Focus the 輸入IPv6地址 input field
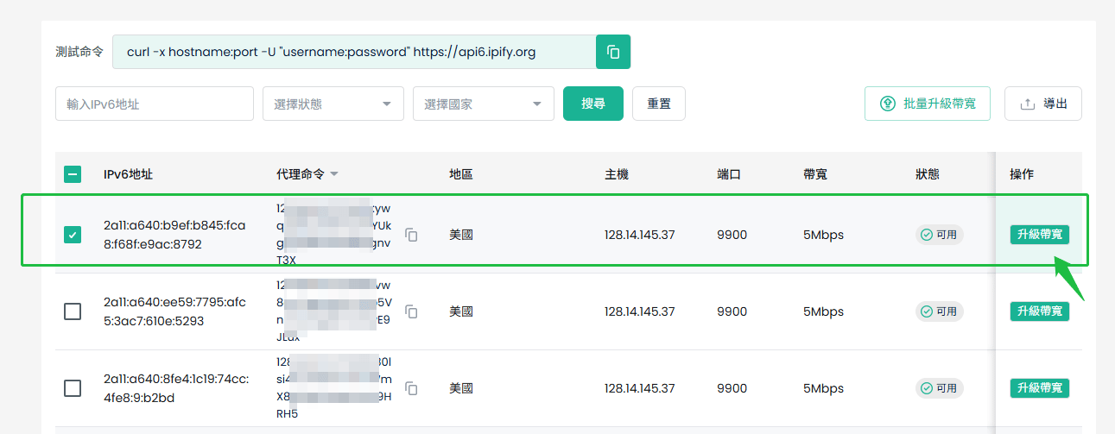The image size is (1115, 434). 155,104
